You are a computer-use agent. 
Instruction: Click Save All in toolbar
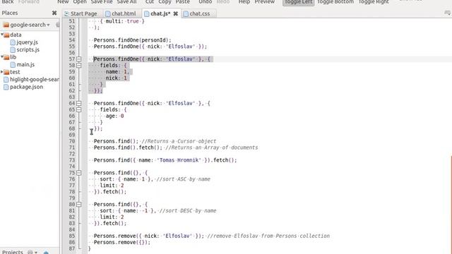click(x=126, y=1)
